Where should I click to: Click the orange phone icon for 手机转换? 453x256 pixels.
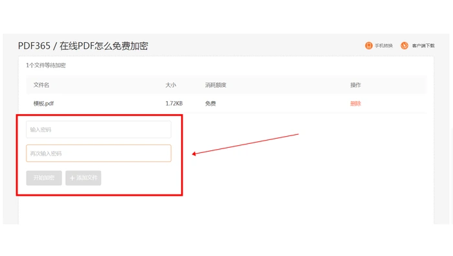[x=368, y=45]
